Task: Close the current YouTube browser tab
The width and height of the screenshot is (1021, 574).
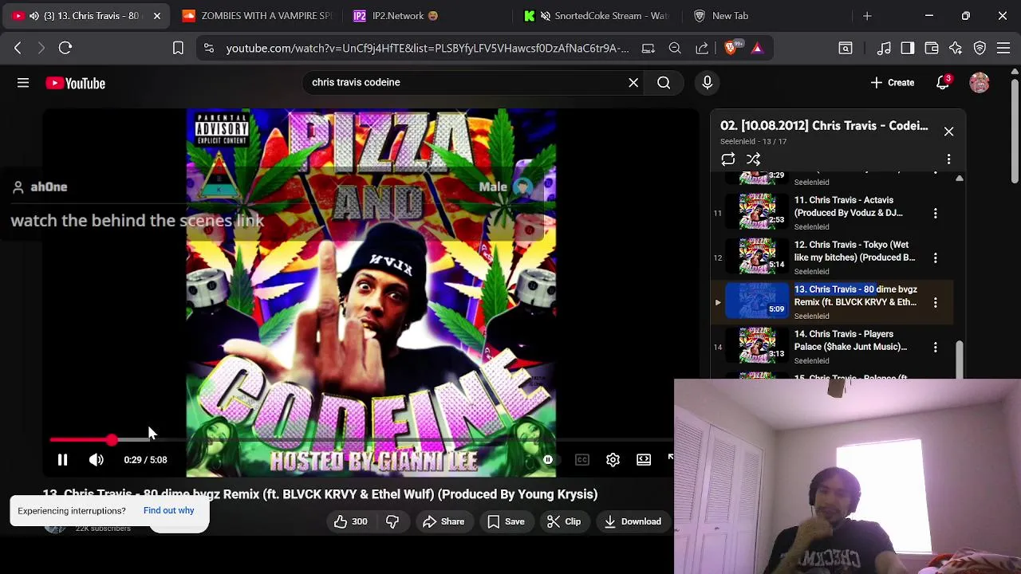Action: click(157, 16)
